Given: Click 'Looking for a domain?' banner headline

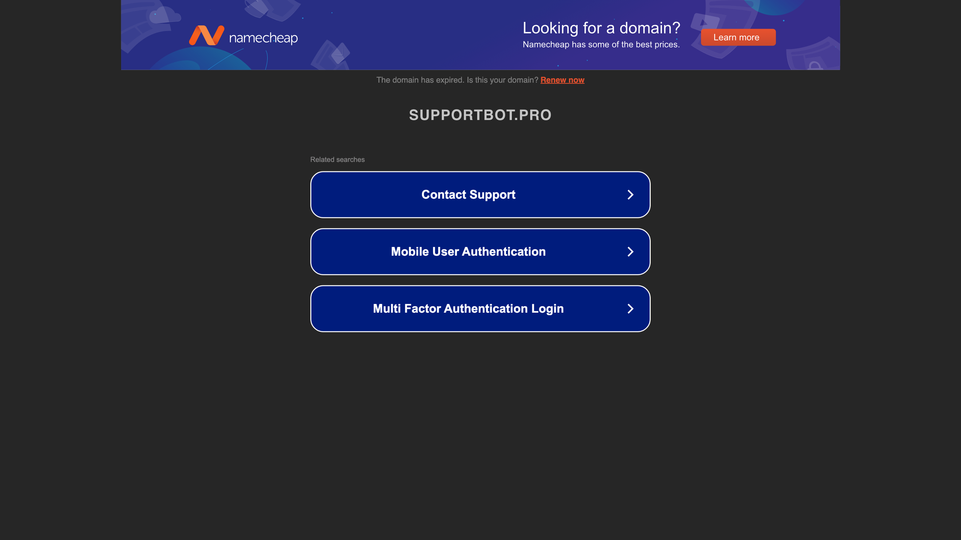Looking at the screenshot, I should [x=601, y=28].
